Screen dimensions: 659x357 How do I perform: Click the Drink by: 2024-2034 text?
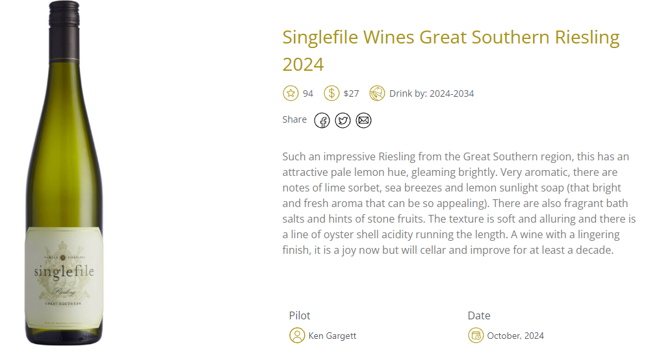pos(432,93)
